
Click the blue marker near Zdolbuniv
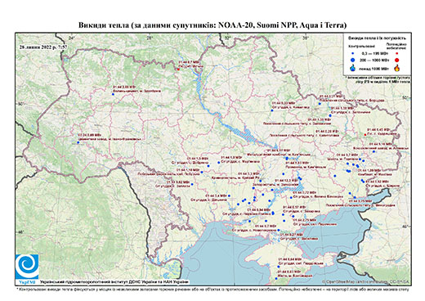pyautogui.click(x=113, y=94)
